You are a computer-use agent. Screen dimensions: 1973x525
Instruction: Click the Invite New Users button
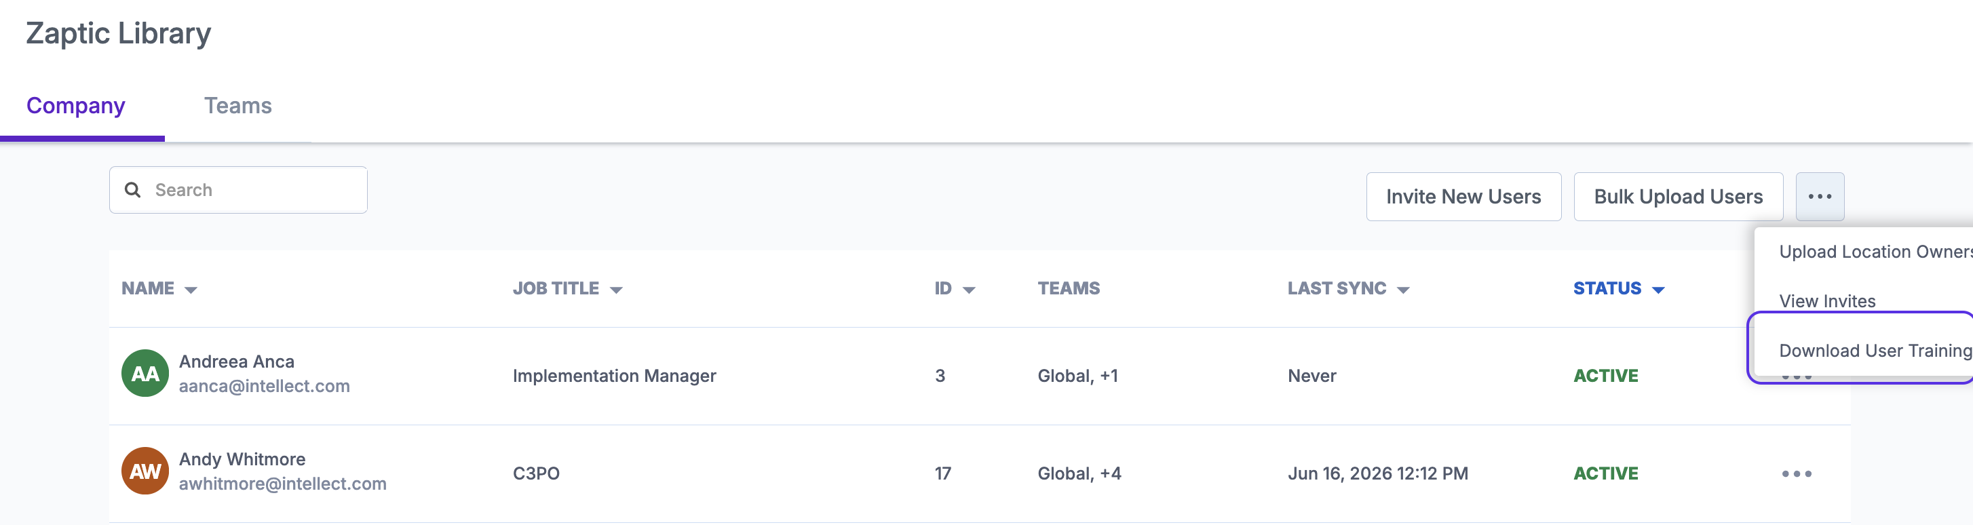click(1463, 197)
